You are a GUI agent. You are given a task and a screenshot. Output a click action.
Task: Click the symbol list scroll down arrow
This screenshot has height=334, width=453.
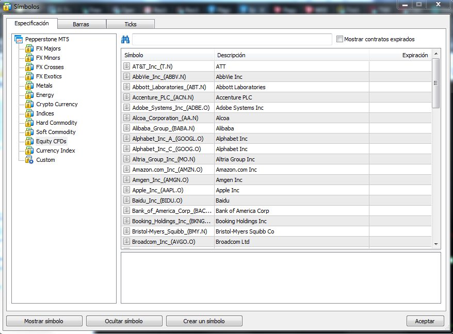tap(436, 244)
